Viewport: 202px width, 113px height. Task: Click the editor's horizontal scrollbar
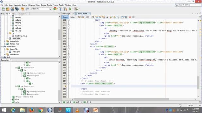(121, 99)
